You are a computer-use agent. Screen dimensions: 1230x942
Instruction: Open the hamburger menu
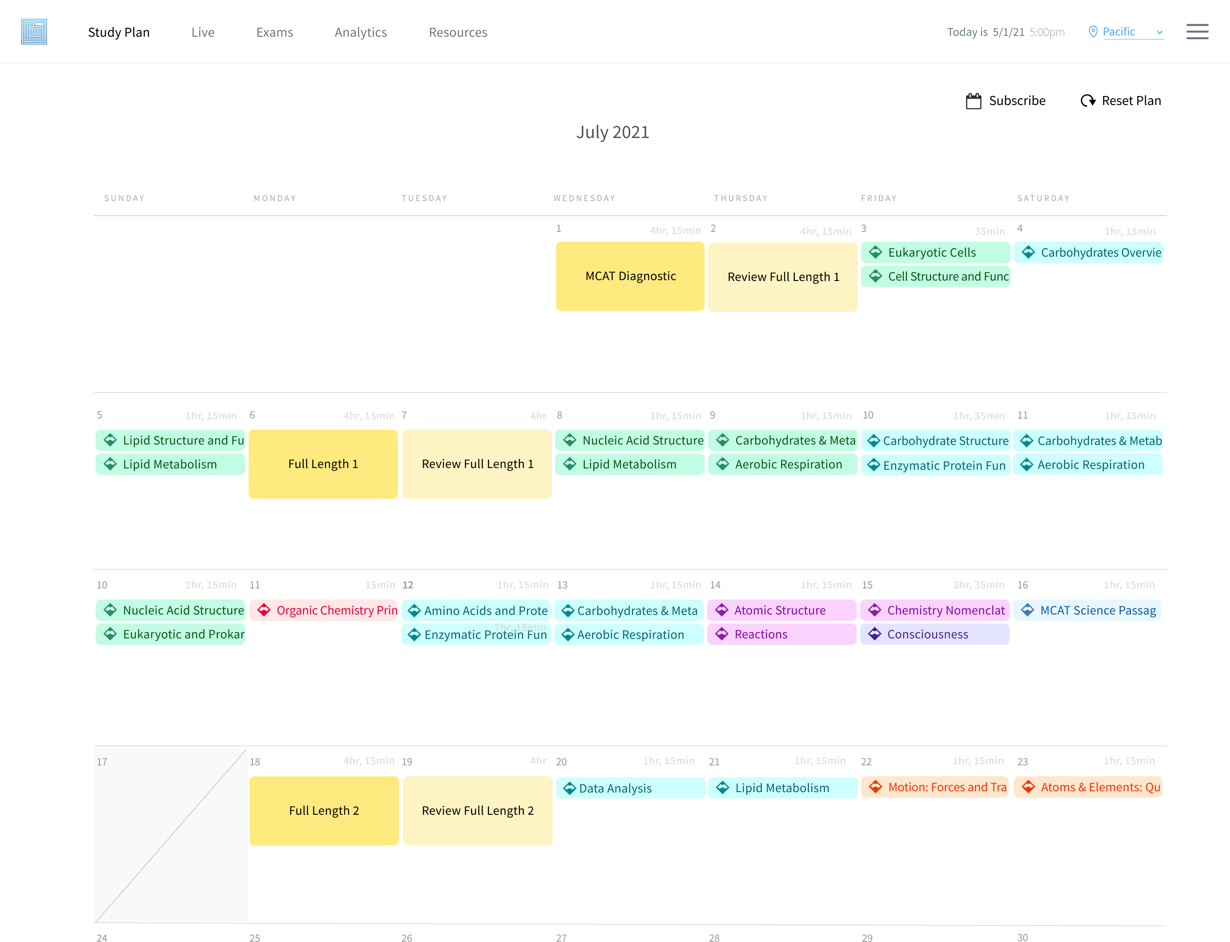tap(1197, 32)
